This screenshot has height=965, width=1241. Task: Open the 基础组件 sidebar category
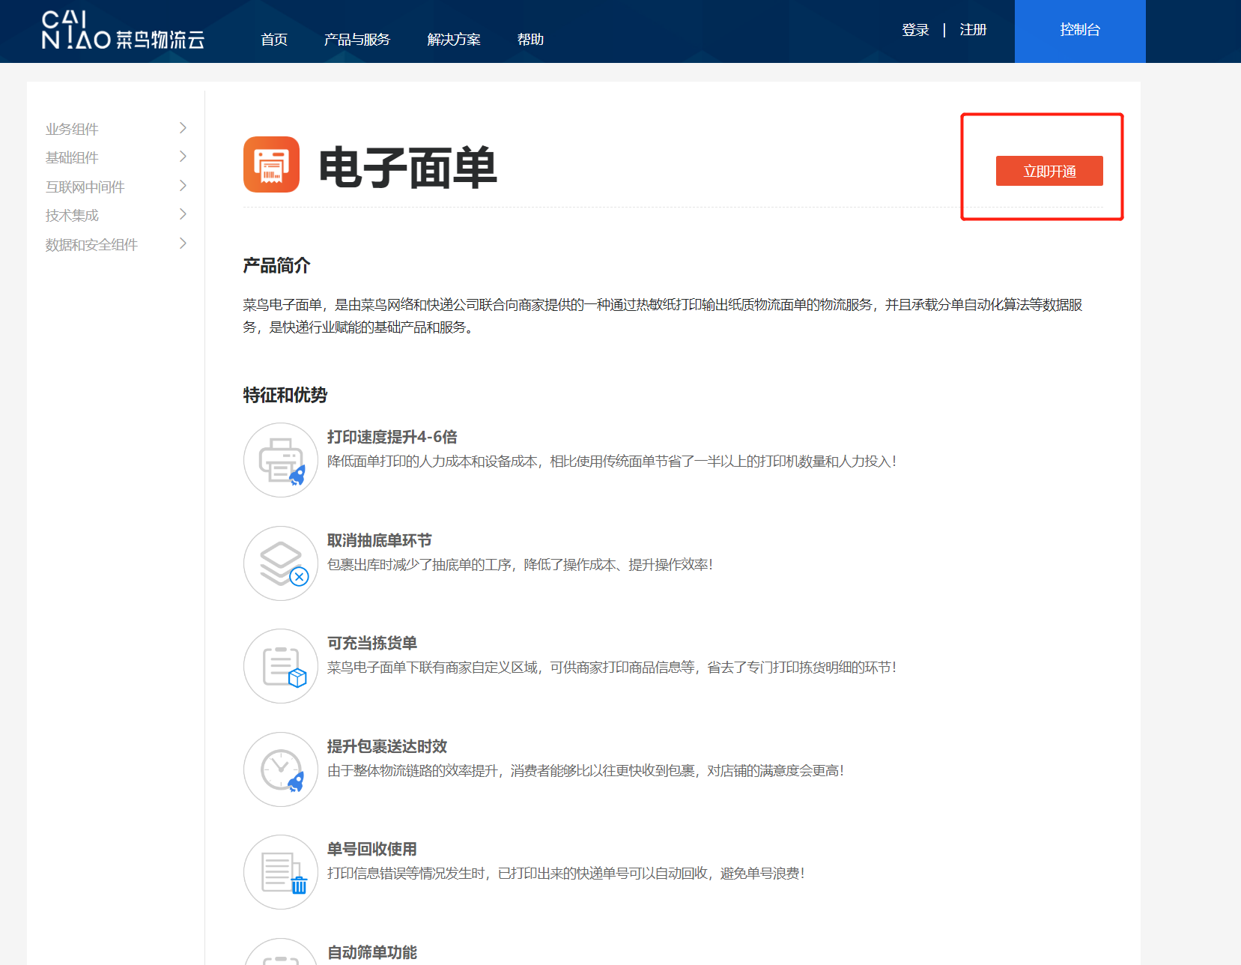tap(72, 157)
